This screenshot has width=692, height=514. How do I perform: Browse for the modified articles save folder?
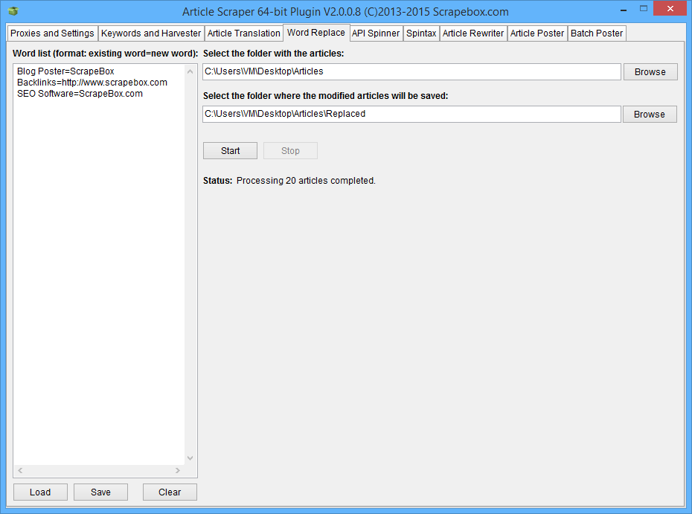[x=650, y=114]
